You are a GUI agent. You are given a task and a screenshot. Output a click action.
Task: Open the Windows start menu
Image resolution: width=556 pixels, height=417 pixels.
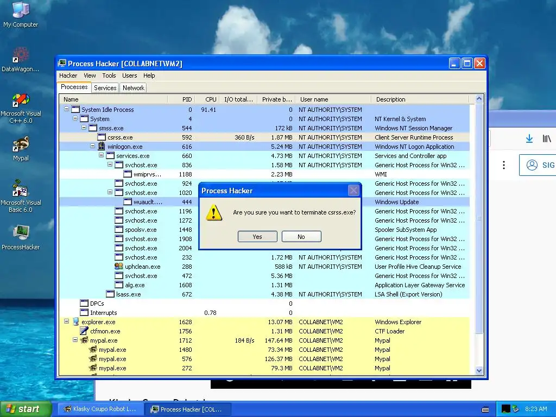26,409
